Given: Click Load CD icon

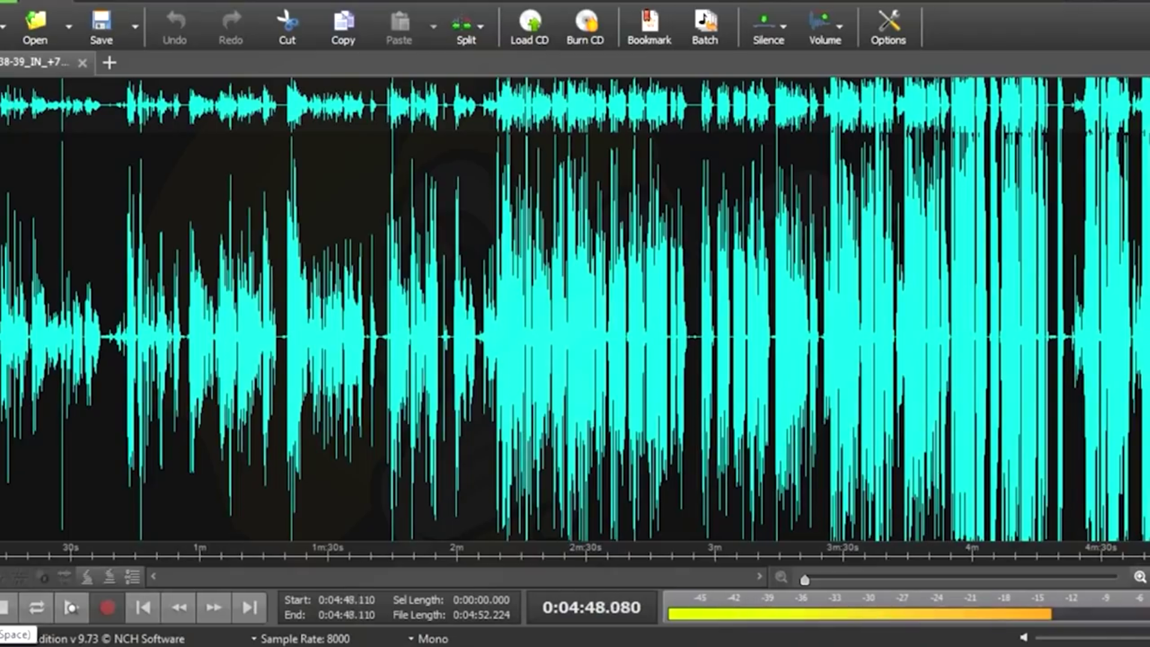Looking at the screenshot, I should point(530,21).
